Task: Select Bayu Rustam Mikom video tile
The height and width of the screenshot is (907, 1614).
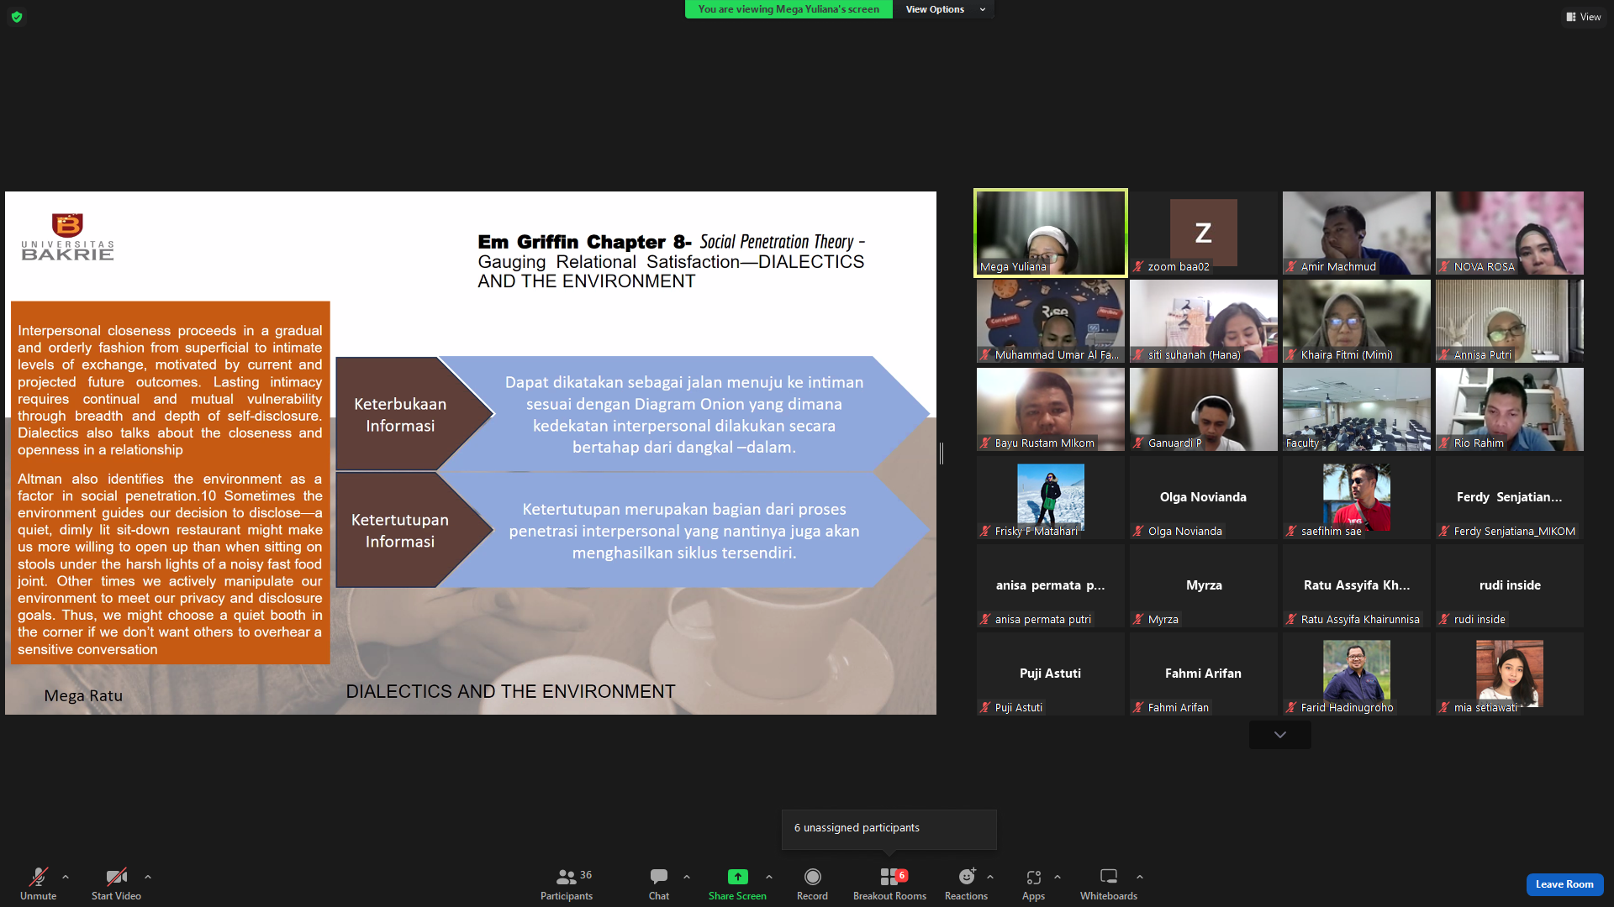Action: 1051,409
